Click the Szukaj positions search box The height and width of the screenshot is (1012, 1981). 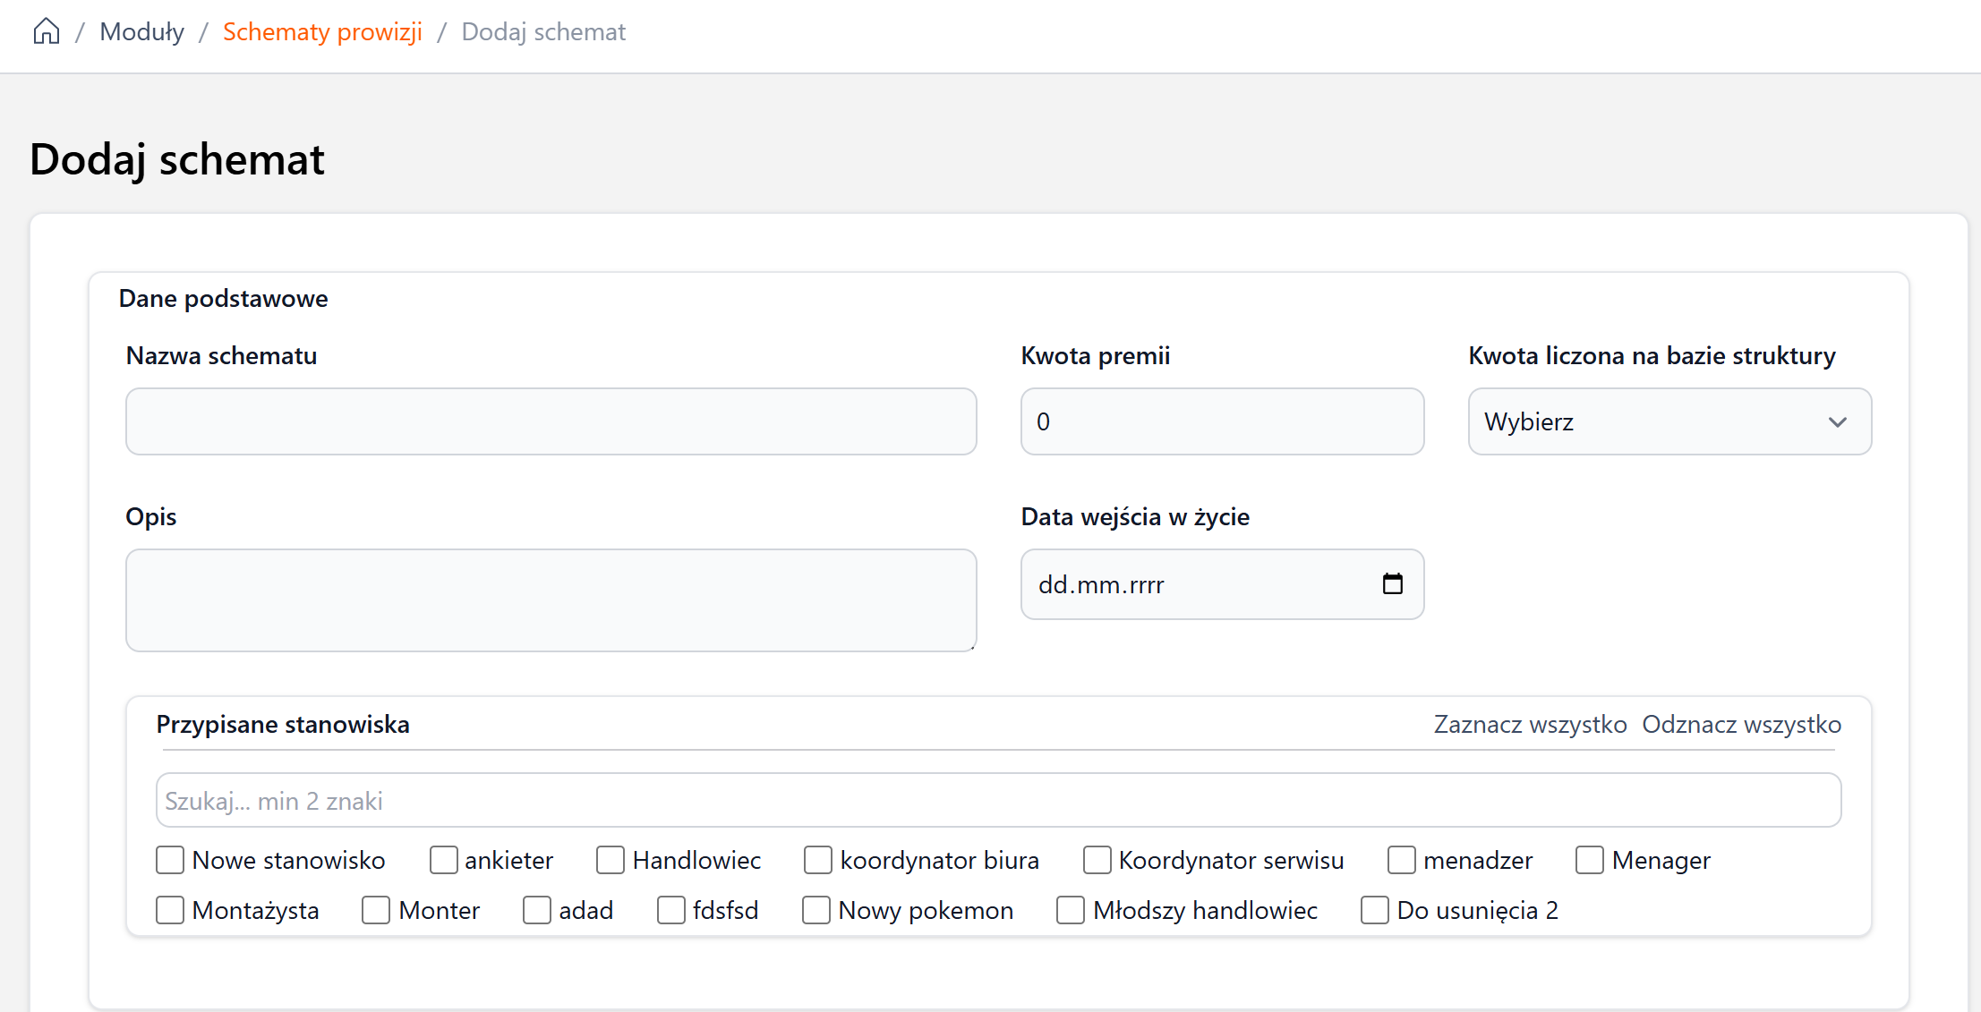point(998,800)
